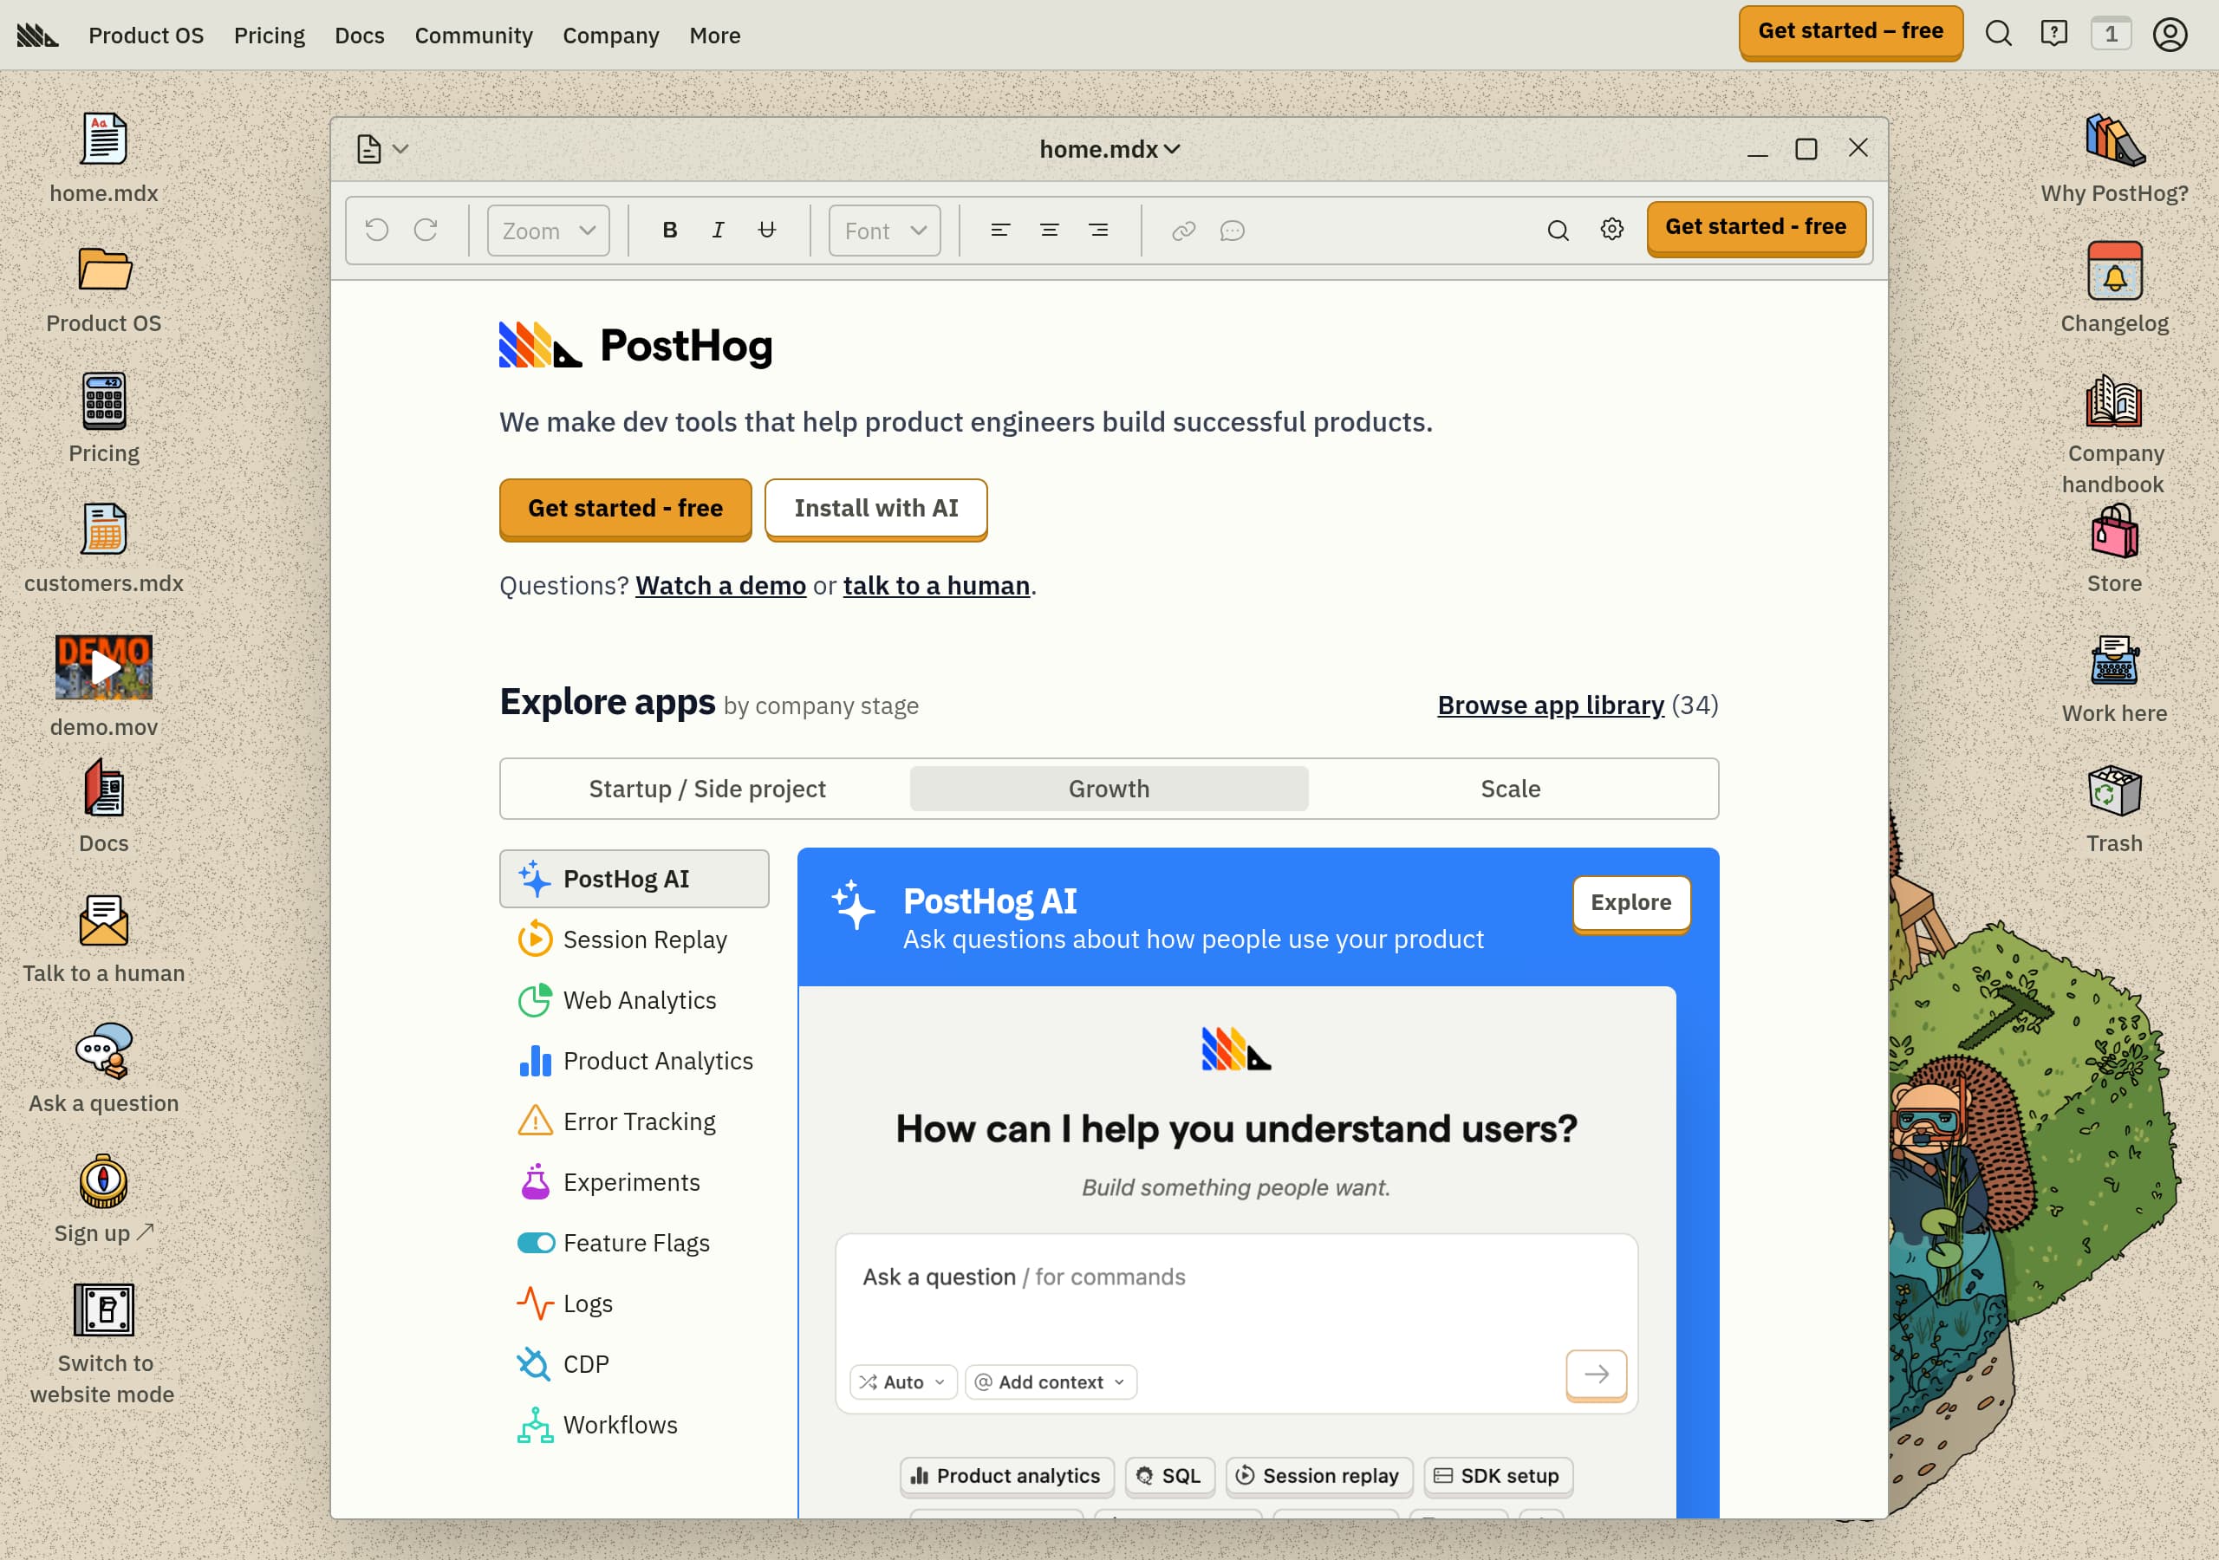Open the Docs menu
The image size is (2219, 1560).
359,35
